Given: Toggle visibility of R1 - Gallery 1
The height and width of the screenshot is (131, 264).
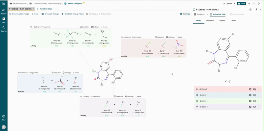Looking at the screenshot, I should click(254, 89).
